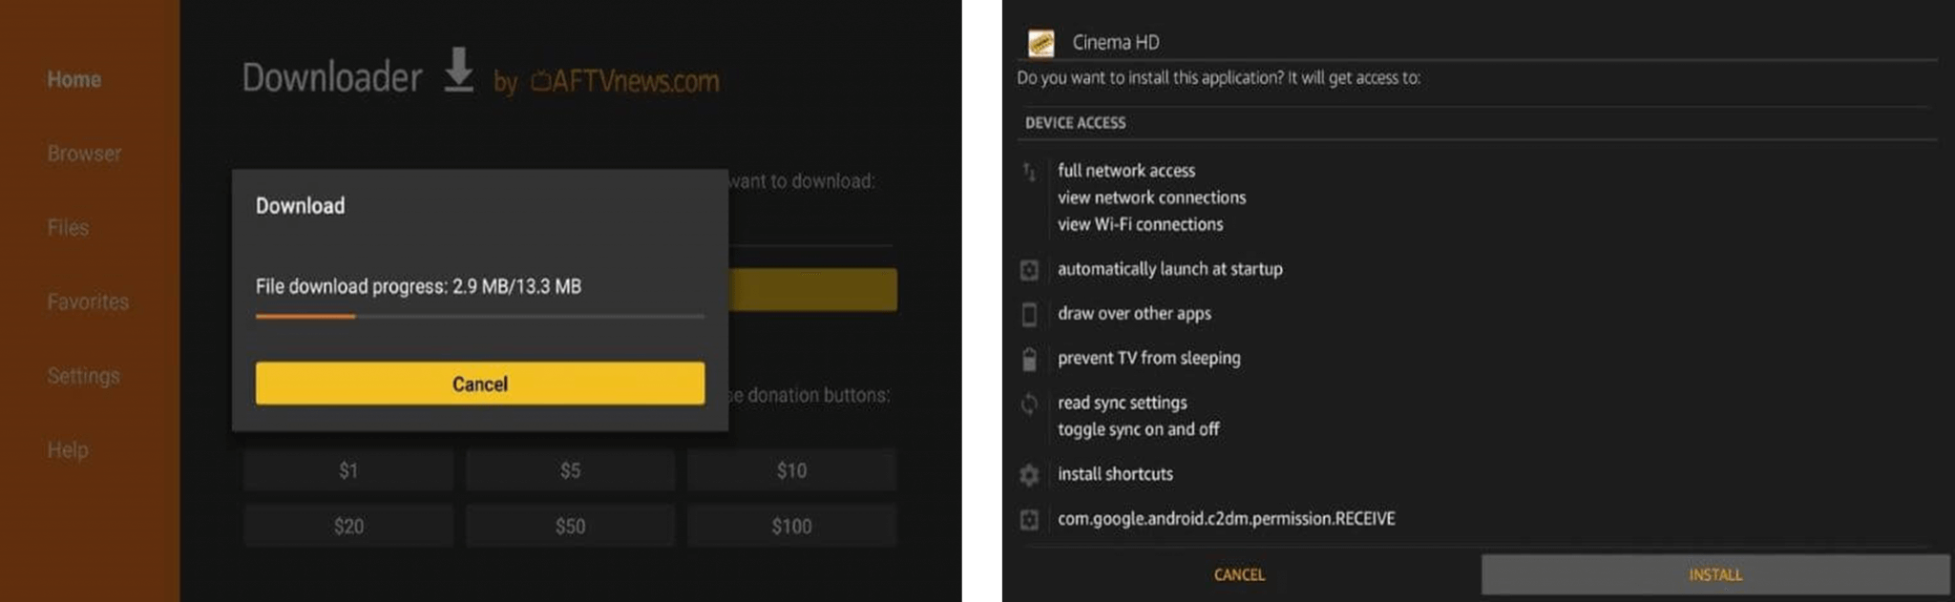Select the $100 donation button
Image resolution: width=1955 pixels, height=602 pixels.
[791, 526]
